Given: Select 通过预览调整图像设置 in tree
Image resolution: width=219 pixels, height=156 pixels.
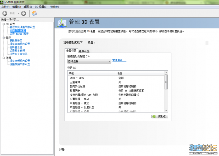Looking at the screenshot, I should pyautogui.click(x=22, y=27).
